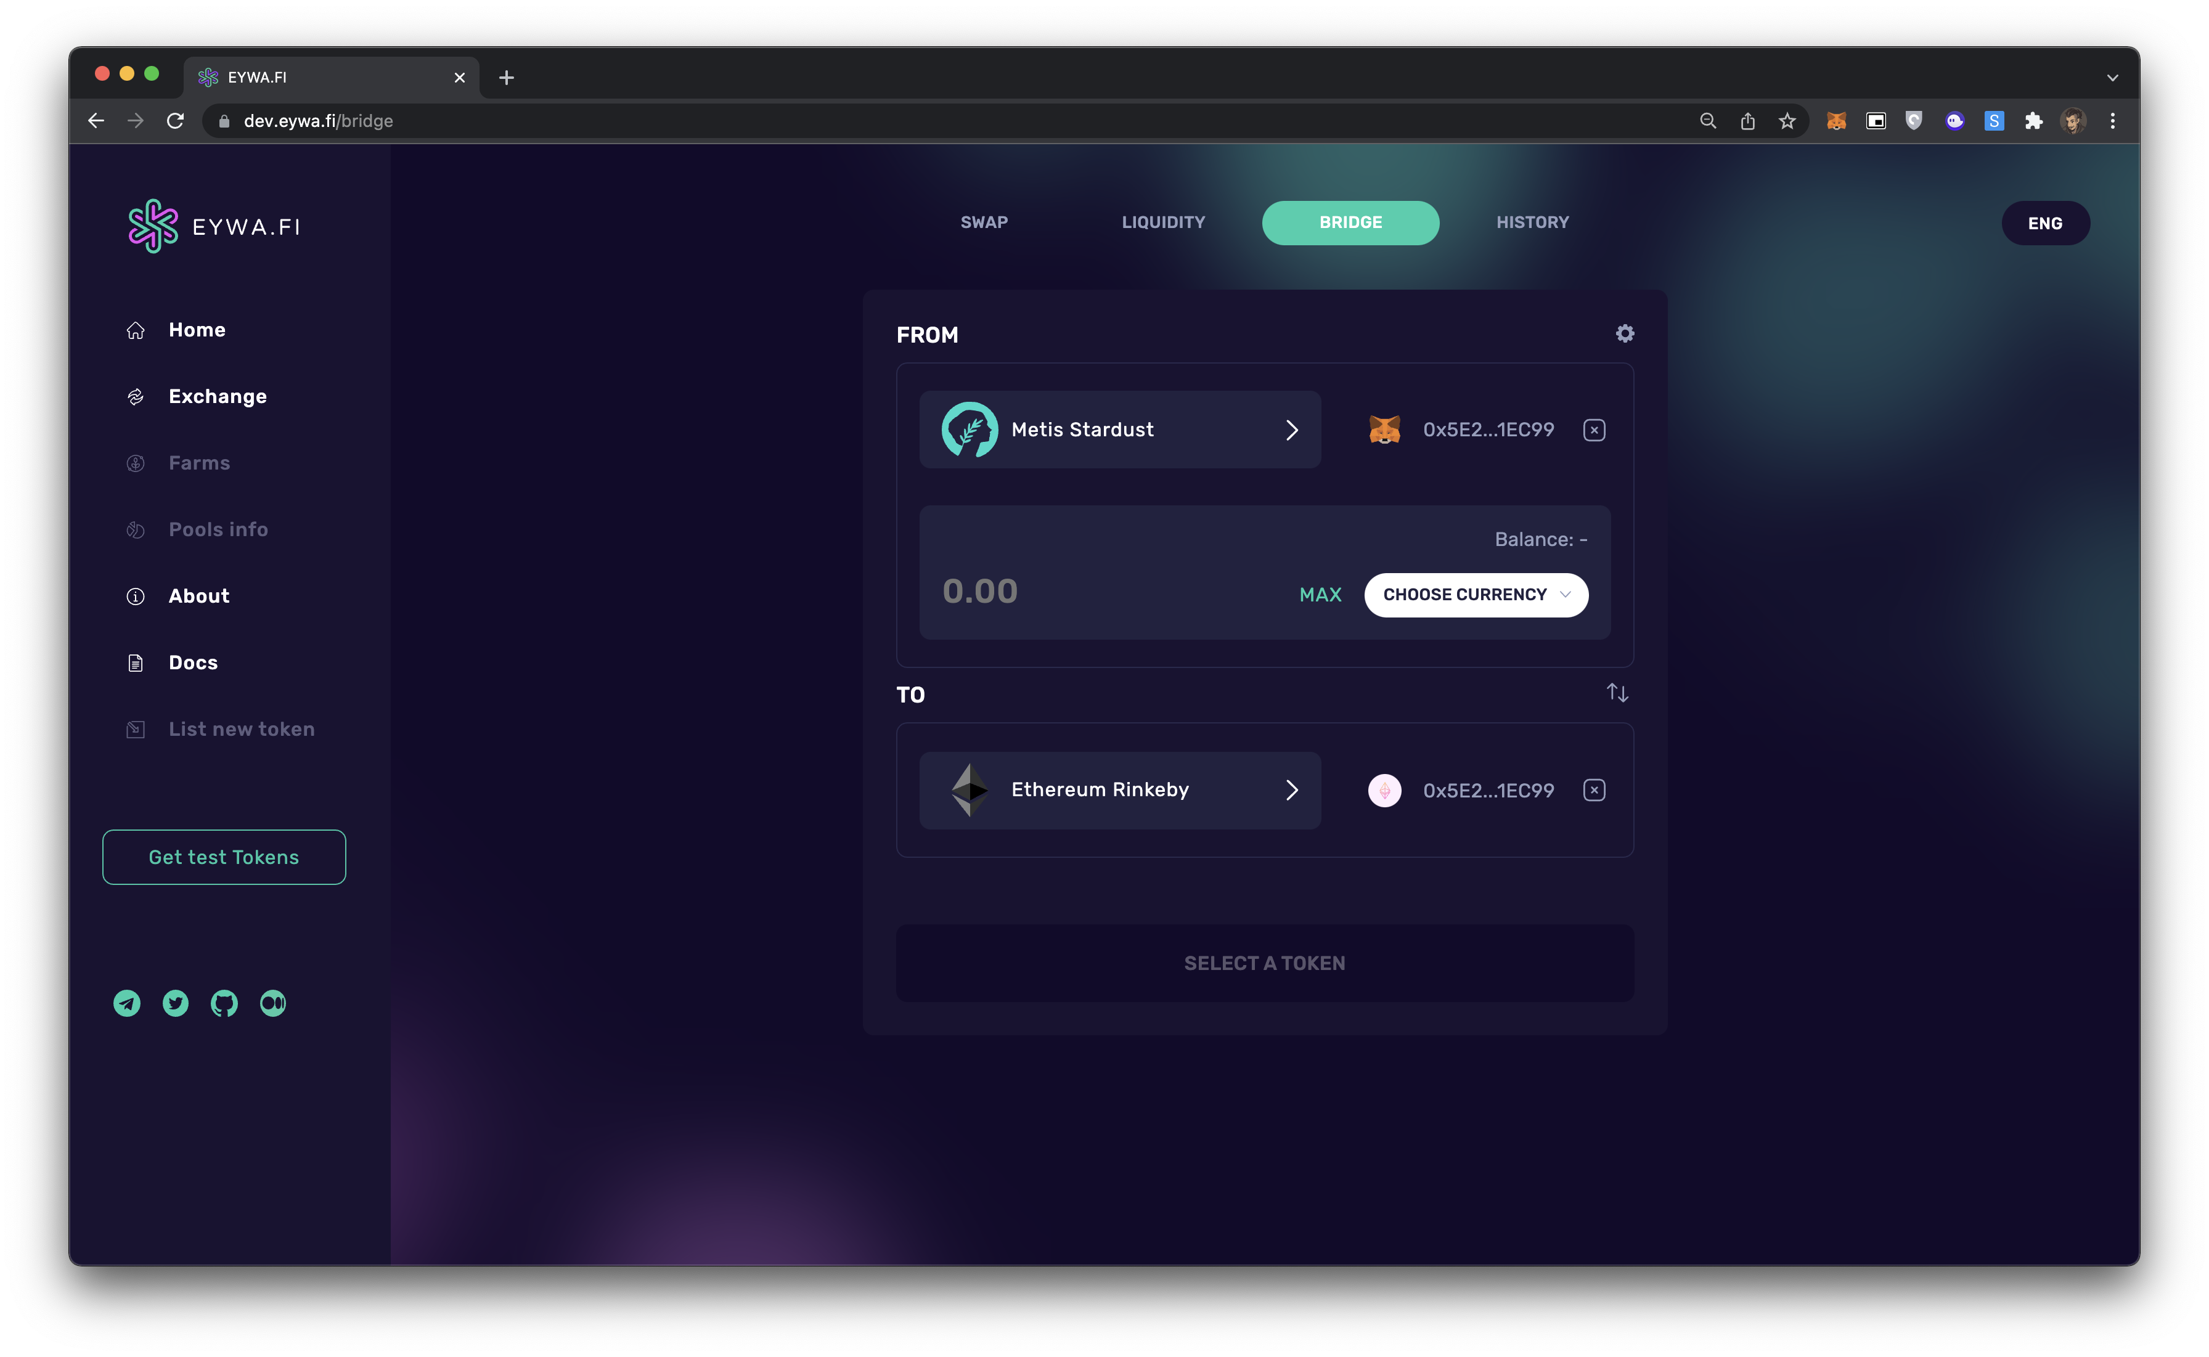
Task: Open the GitHub social icon
Action: pyautogui.click(x=224, y=1003)
